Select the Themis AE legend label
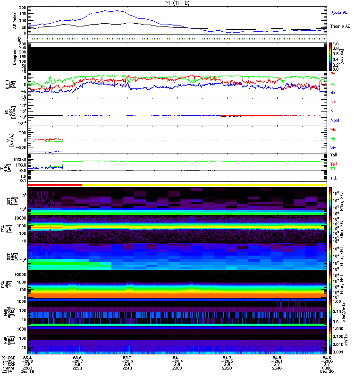Image resolution: width=354 pixels, height=378 pixels. coord(340,26)
